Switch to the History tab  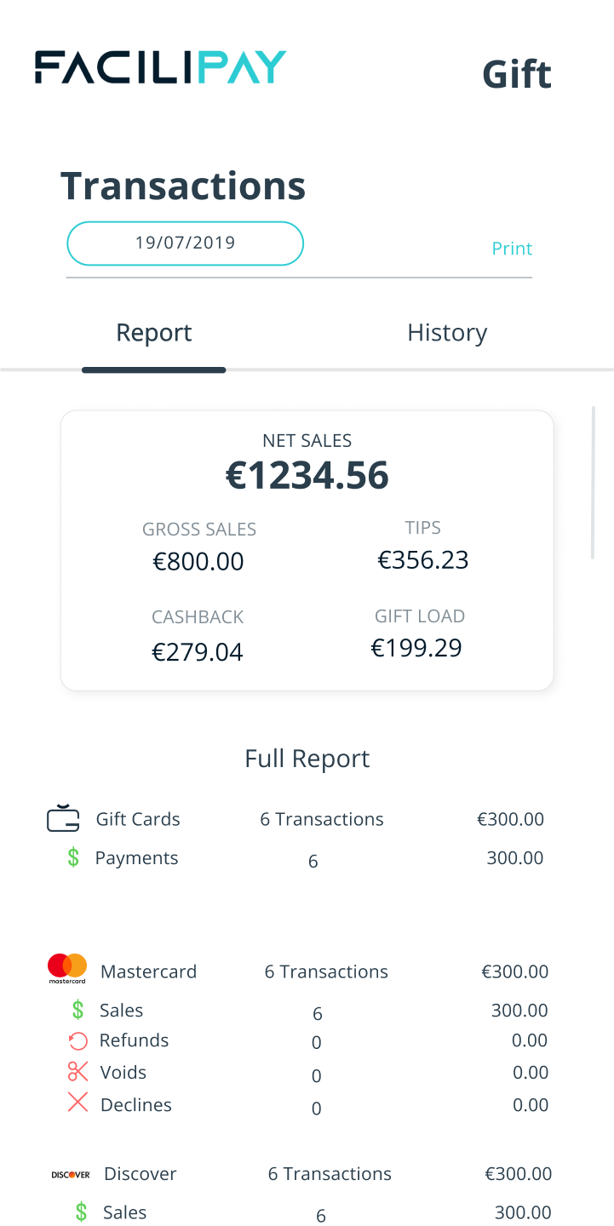pos(447,332)
